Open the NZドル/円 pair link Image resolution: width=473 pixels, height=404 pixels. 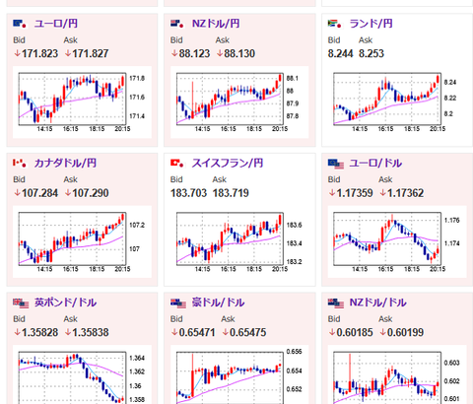click(216, 24)
